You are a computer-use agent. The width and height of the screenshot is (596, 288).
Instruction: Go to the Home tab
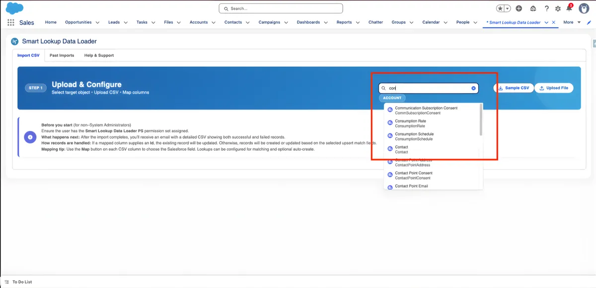[51, 22]
